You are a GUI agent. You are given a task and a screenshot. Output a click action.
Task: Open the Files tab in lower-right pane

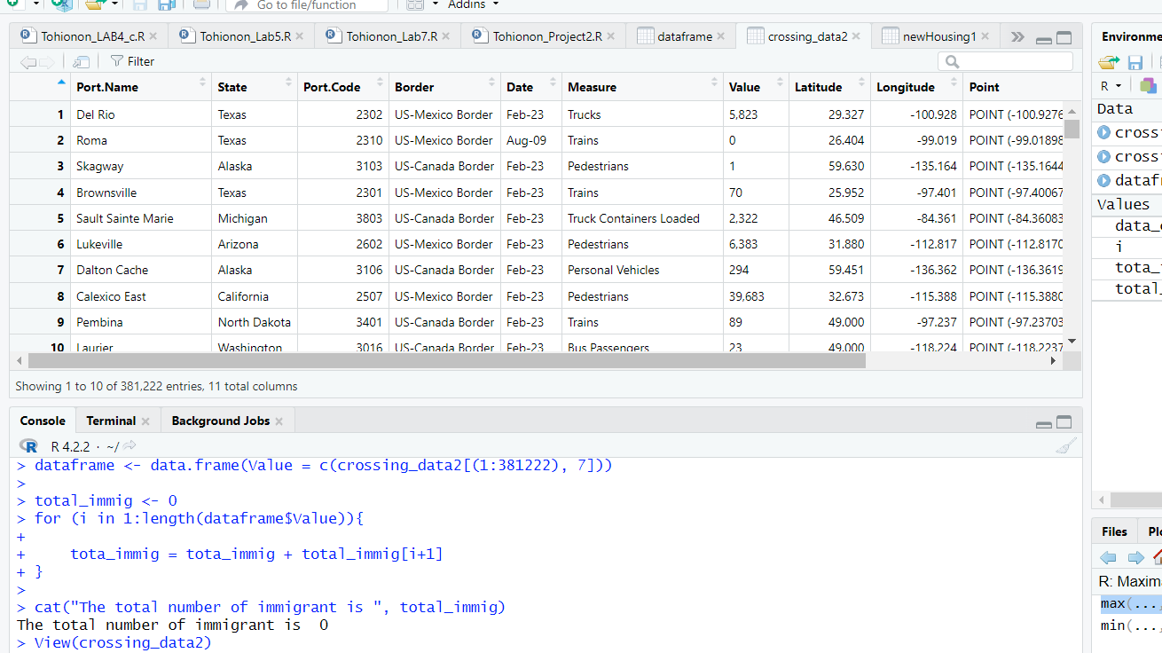[x=1114, y=531]
